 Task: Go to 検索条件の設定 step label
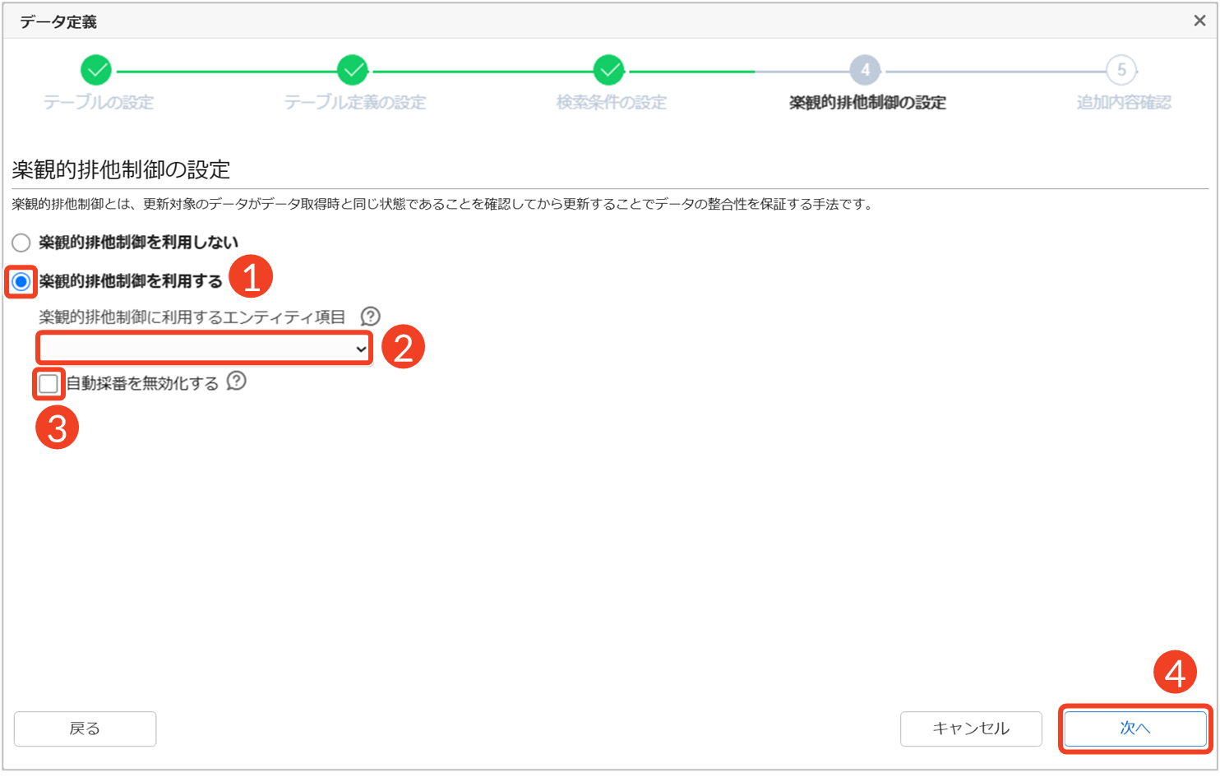coord(611,103)
